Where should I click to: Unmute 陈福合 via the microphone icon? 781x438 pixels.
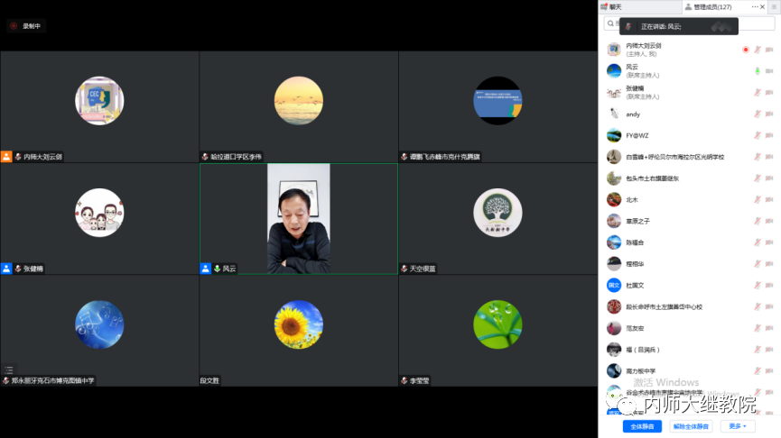758,242
